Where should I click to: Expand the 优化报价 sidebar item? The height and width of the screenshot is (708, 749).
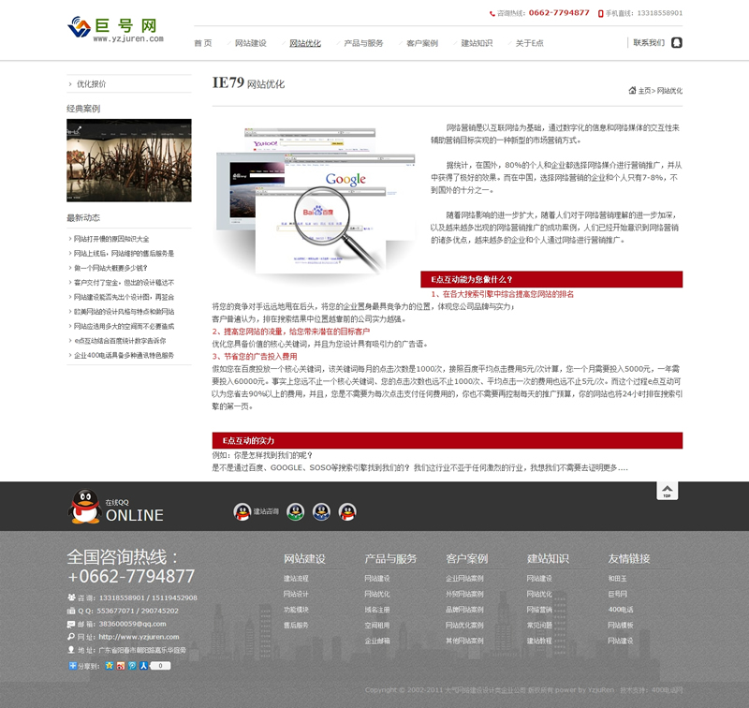tap(91, 84)
